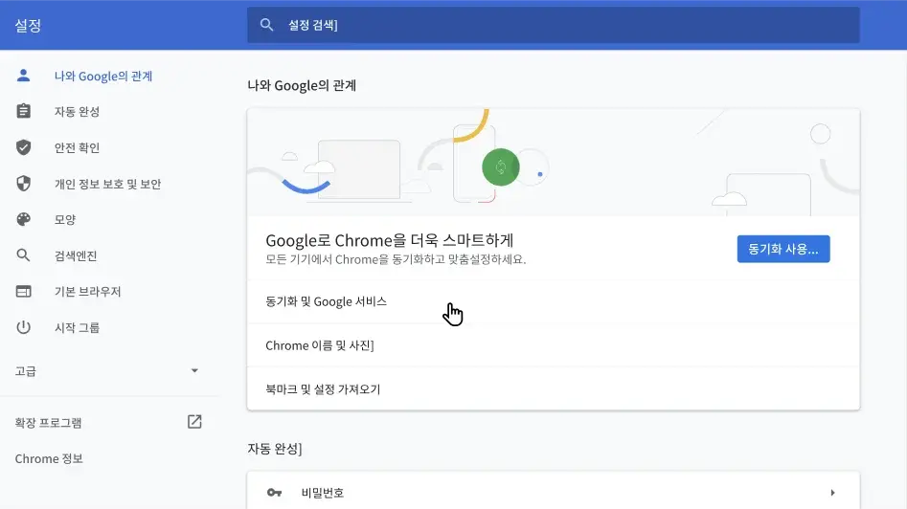907x509 pixels.
Task: Click the search magnifier icon in the search bar
Action: coord(266,25)
